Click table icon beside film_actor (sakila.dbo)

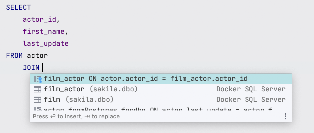click(x=38, y=89)
